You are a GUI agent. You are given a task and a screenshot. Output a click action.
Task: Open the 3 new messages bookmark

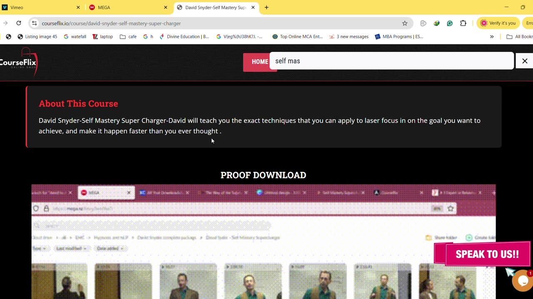click(x=349, y=37)
